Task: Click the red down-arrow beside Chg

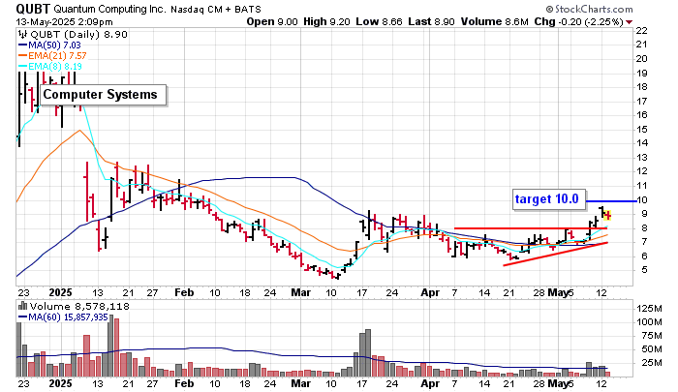Action: pos(630,22)
